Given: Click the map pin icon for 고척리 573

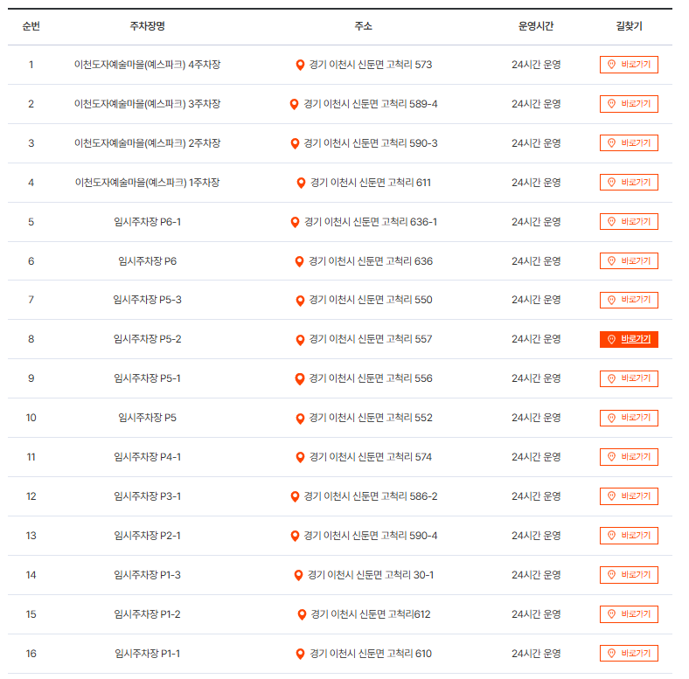Looking at the screenshot, I should pyautogui.click(x=300, y=65).
